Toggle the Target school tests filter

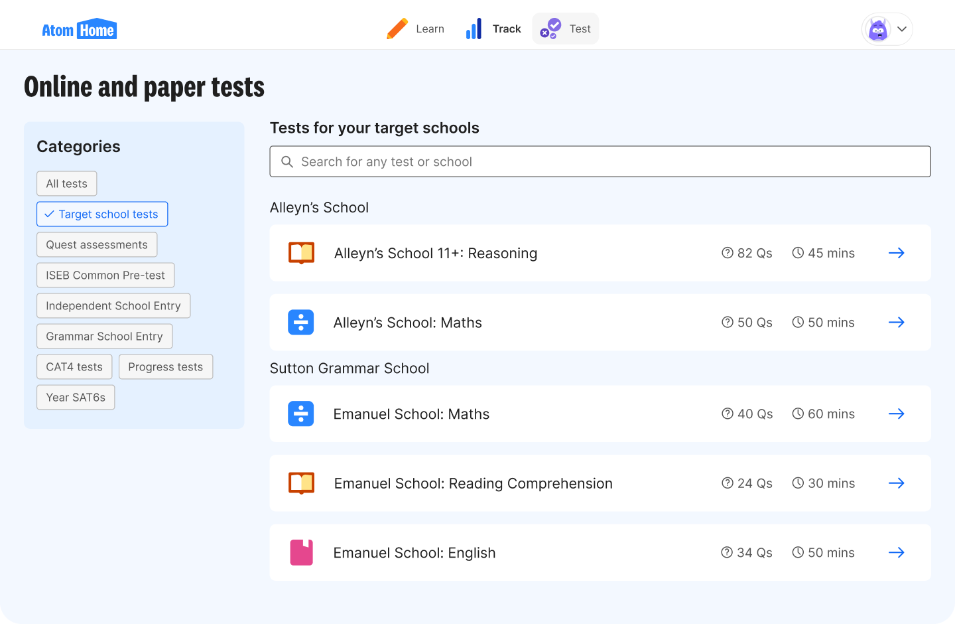[x=102, y=214]
